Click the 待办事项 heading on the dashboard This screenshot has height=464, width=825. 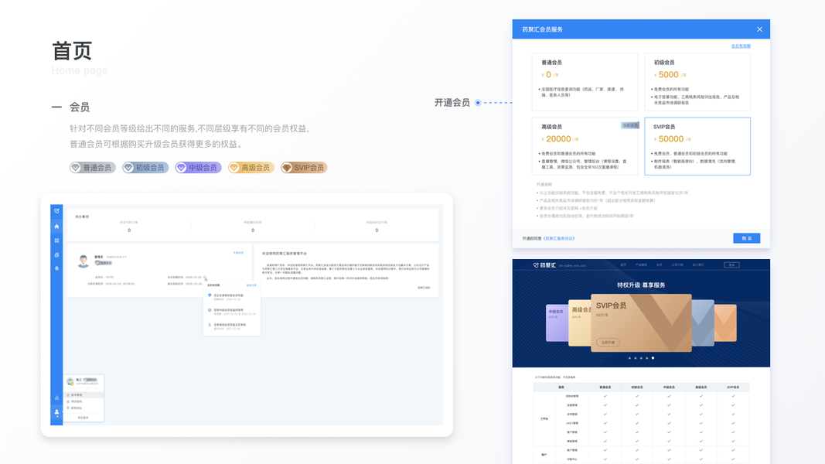[82, 217]
